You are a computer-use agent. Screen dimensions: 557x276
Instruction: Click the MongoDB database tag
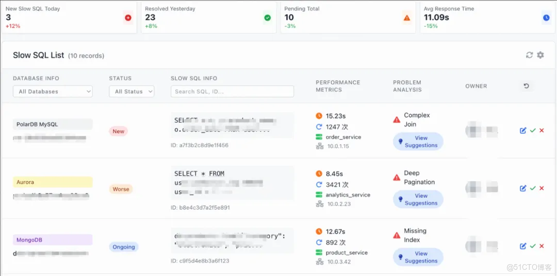53,240
